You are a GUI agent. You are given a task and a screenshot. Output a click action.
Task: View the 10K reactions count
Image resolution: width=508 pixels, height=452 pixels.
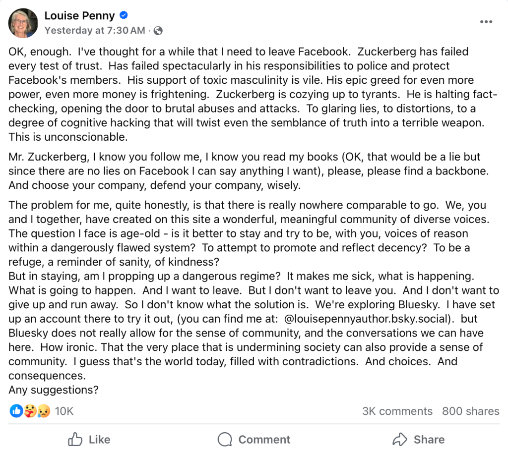[64, 411]
